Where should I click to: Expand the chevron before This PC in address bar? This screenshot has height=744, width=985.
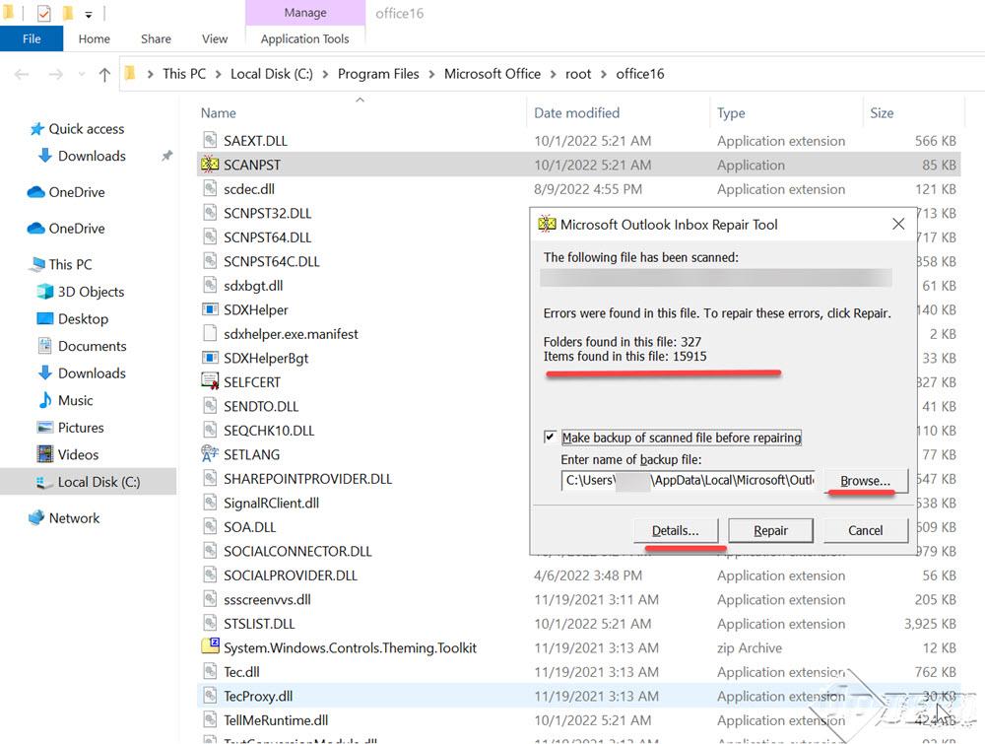click(x=150, y=74)
